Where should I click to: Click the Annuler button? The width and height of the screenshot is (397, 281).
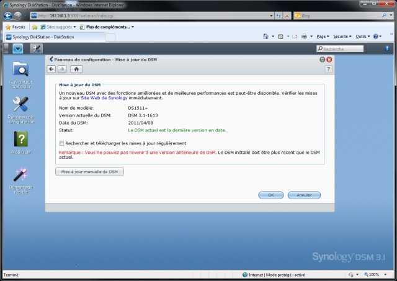coord(304,195)
